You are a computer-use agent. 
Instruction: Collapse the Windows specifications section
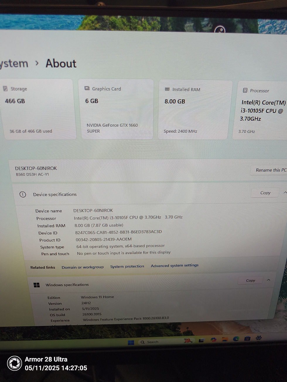pyautogui.click(x=269, y=280)
